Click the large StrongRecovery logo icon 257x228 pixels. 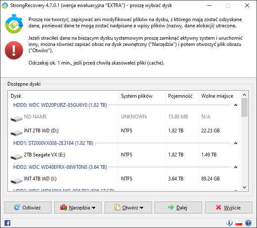point(14,24)
